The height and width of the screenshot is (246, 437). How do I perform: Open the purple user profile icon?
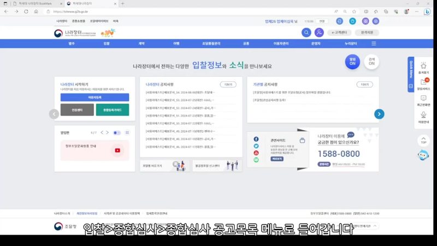pyautogui.click(x=319, y=33)
